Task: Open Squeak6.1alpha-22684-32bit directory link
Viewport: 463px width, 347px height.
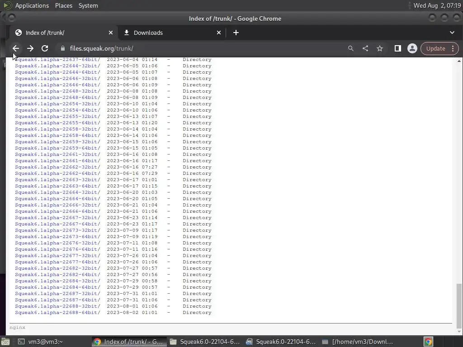Action: (x=57, y=281)
